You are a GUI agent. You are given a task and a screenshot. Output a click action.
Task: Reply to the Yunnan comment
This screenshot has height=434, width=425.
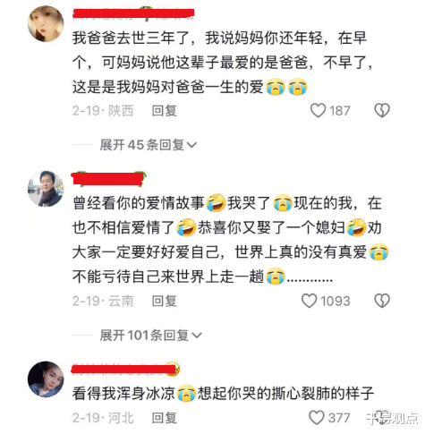(165, 301)
